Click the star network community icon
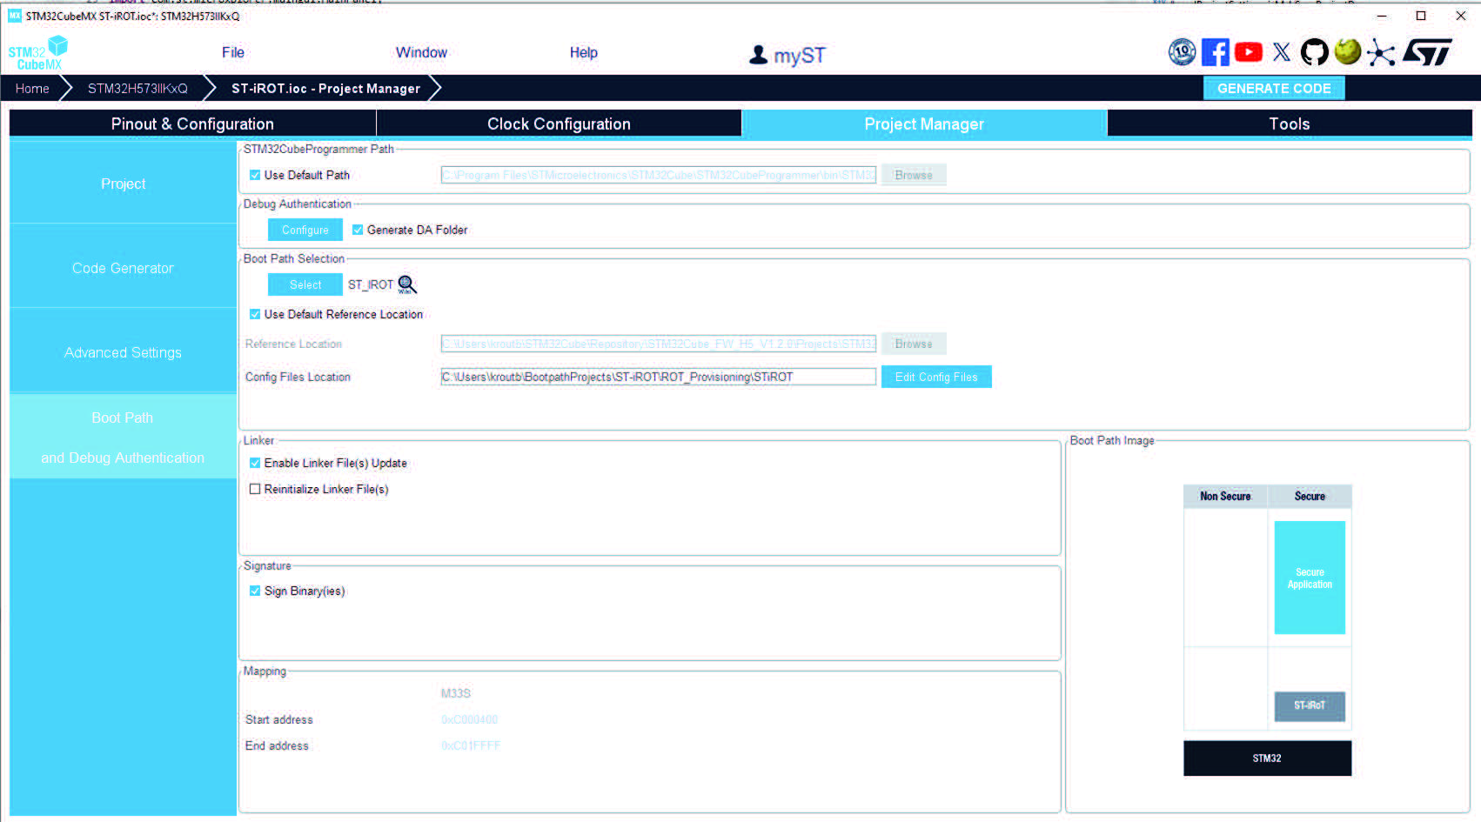1481x822 pixels. click(x=1381, y=52)
